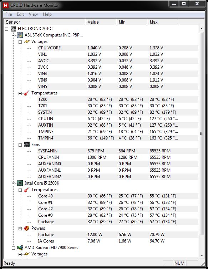The width and height of the screenshot is (208, 269).
Task: Click the Intel Core i5 2500K chip icon
Action: (x=20, y=183)
